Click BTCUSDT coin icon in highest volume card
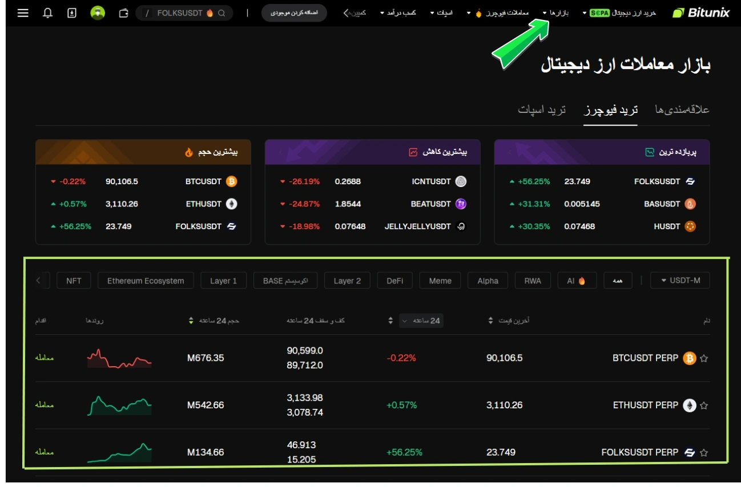Viewport: 741px width, 487px height. (231, 181)
